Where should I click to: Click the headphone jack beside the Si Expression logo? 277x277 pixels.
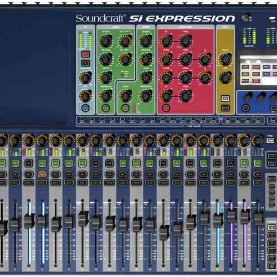pyautogui.click(x=245, y=18)
